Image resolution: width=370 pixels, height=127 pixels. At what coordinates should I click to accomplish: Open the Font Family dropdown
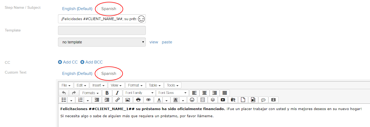coord(139,93)
